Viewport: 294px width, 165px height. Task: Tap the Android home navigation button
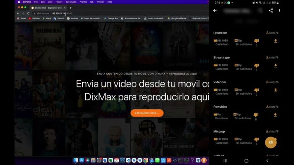[247, 161]
